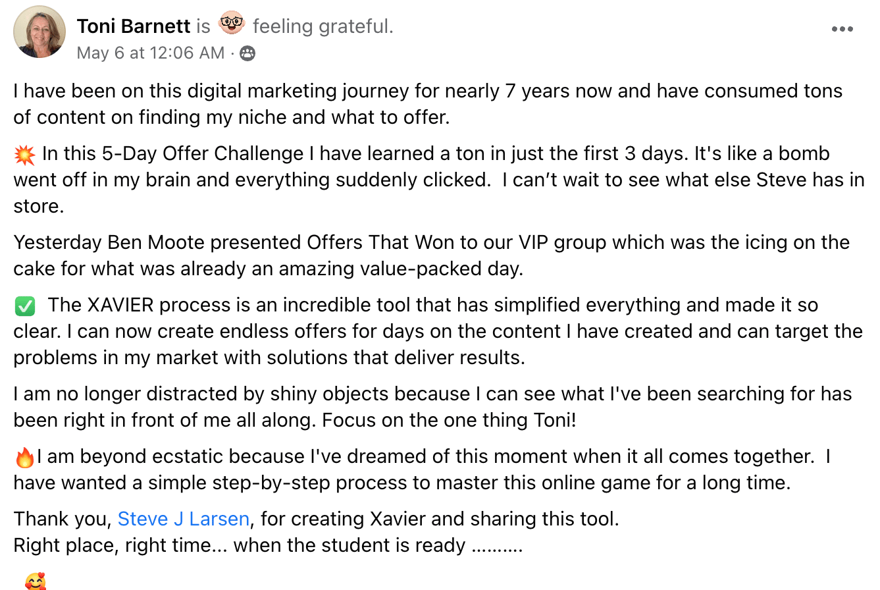Open the post timestamp May 6 link
The width and height of the screenshot is (880, 590).
(x=151, y=53)
